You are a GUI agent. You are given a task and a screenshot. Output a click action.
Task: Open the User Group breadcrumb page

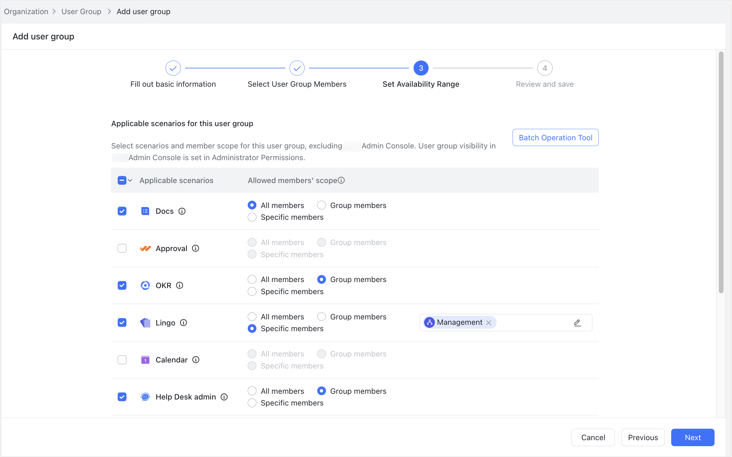point(81,11)
